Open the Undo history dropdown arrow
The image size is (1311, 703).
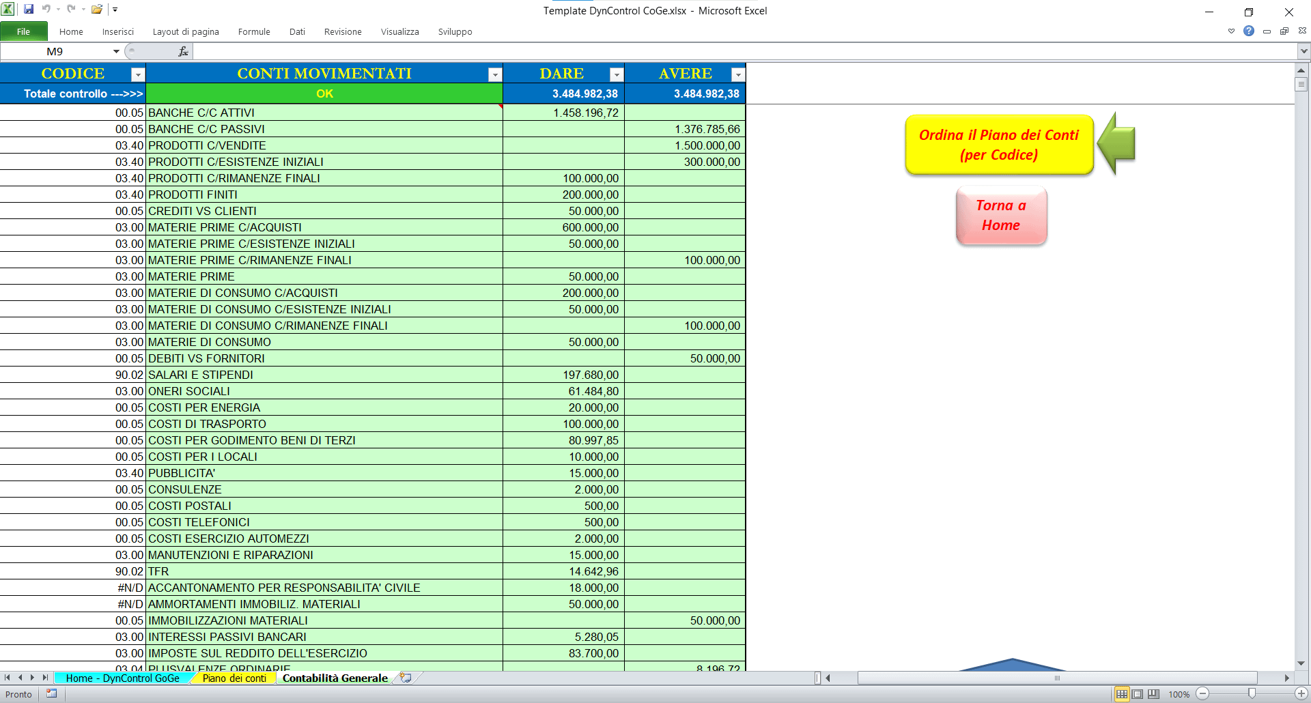(x=58, y=10)
